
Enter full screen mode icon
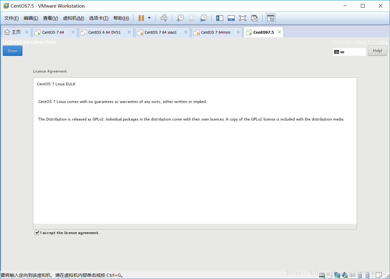243,18
